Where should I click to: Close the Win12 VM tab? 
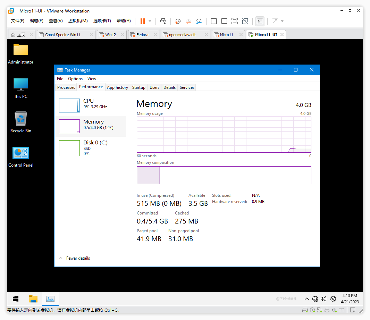point(123,35)
